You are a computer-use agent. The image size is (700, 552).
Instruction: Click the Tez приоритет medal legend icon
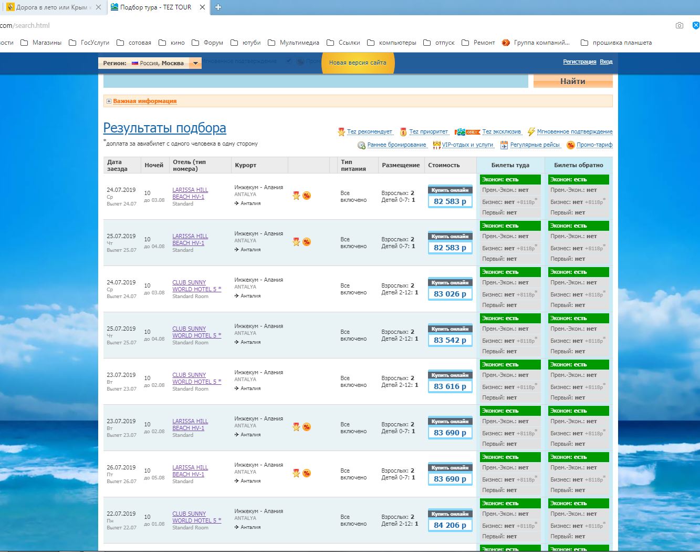(x=403, y=132)
